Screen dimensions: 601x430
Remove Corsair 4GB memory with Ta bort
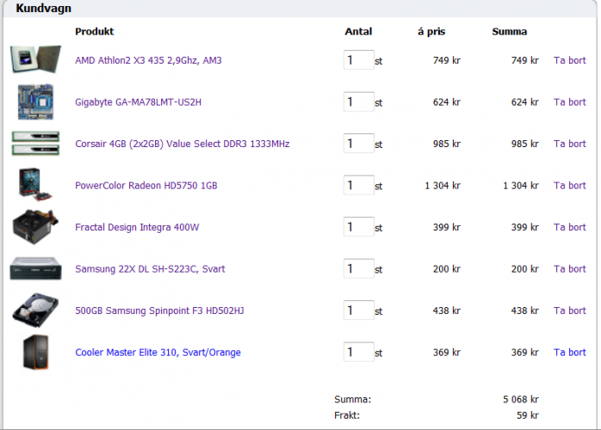point(569,144)
